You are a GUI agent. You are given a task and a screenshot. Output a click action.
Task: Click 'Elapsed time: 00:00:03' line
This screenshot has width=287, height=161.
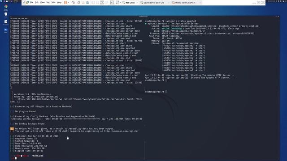tap(29, 151)
